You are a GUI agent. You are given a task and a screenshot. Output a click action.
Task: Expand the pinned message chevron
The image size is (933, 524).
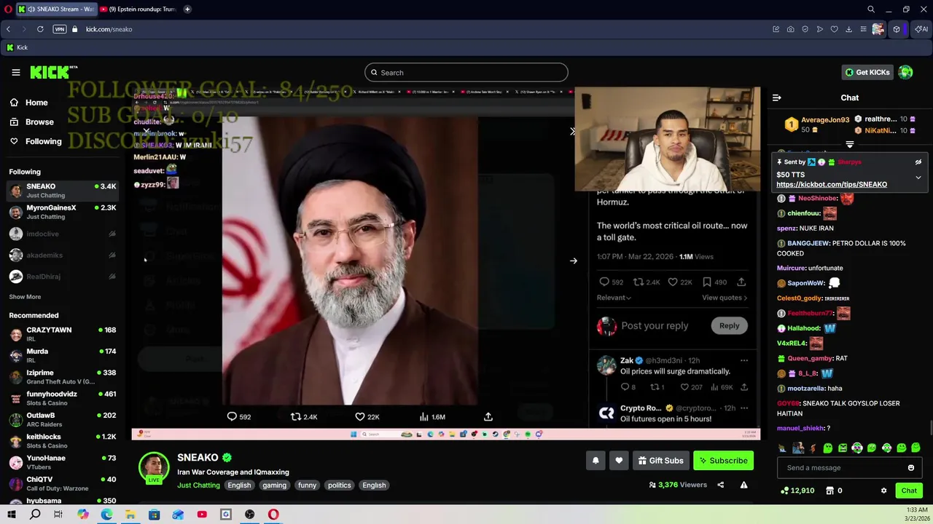click(918, 178)
